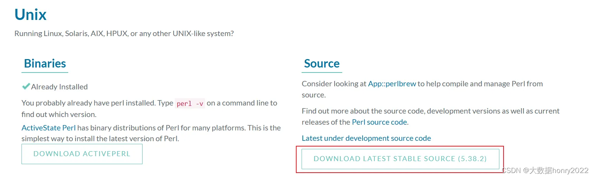Click the Unix heading
The width and height of the screenshot is (594, 178).
click(31, 15)
